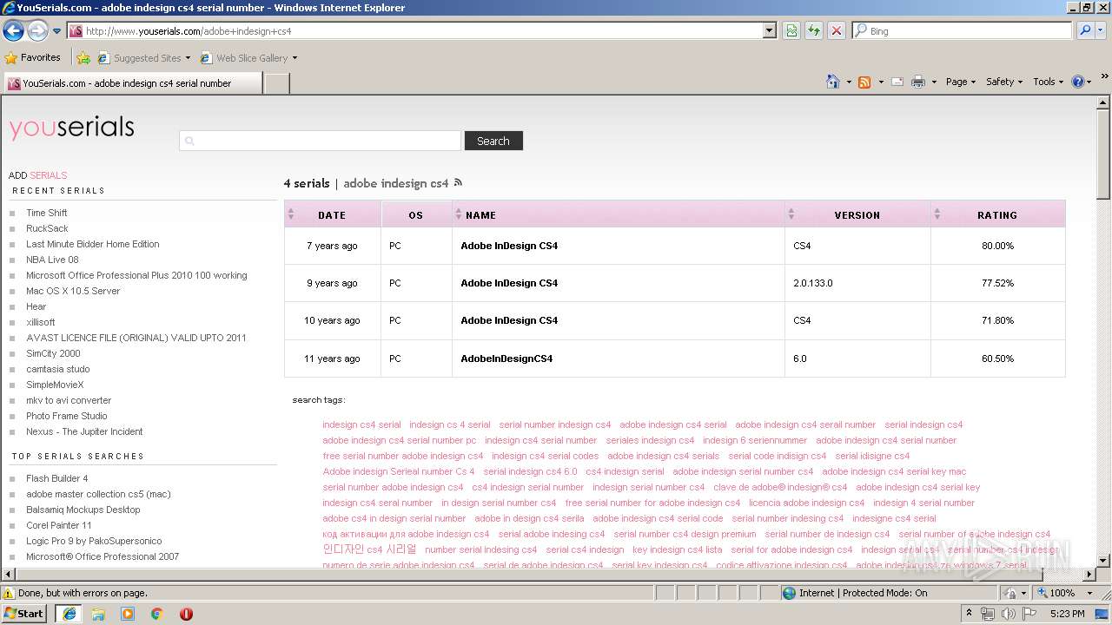Open Web Slice Gallery favorites item
1112x625 pixels.
(x=248, y=58)
